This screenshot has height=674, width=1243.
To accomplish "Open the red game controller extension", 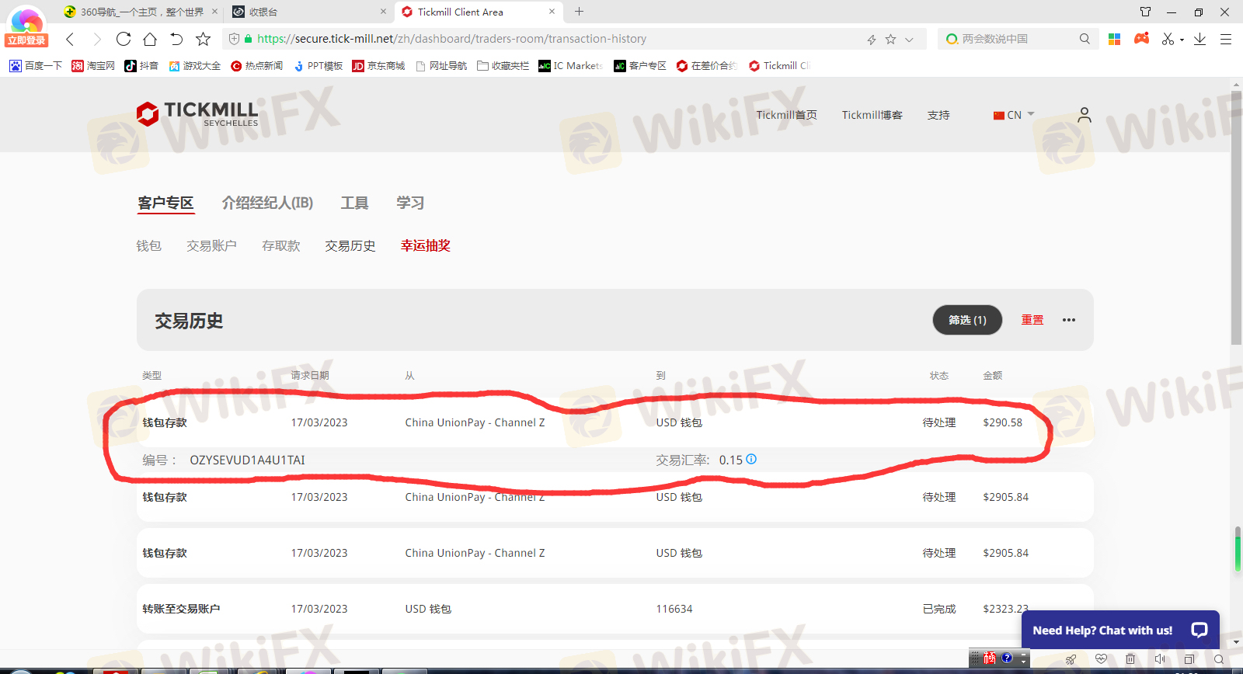I will 1141,38.
